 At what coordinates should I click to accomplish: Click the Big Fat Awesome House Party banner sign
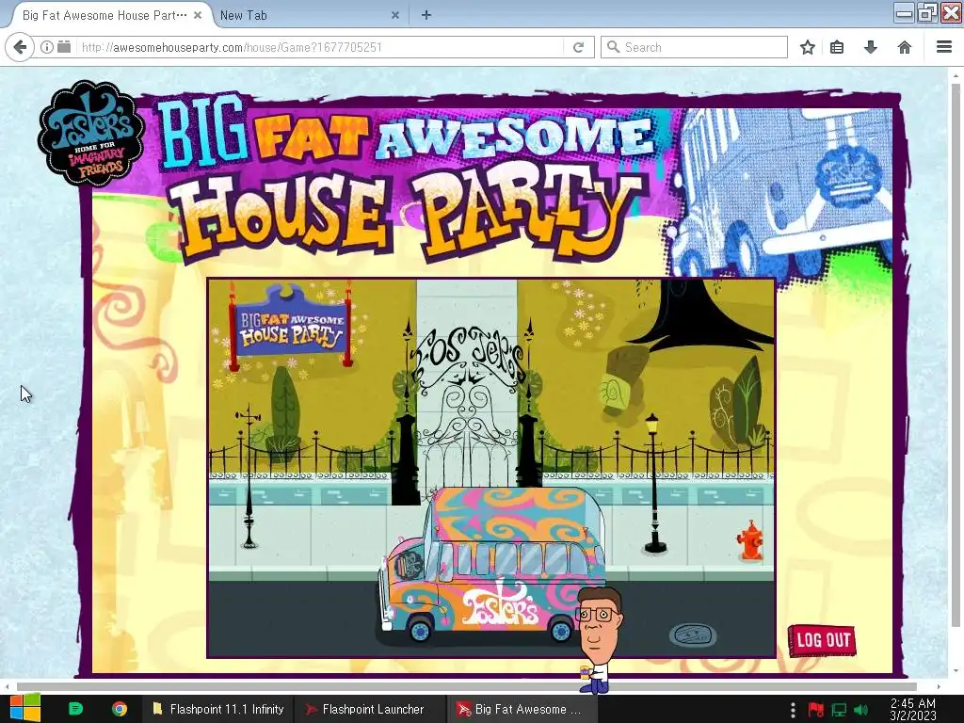coord(291,329)
